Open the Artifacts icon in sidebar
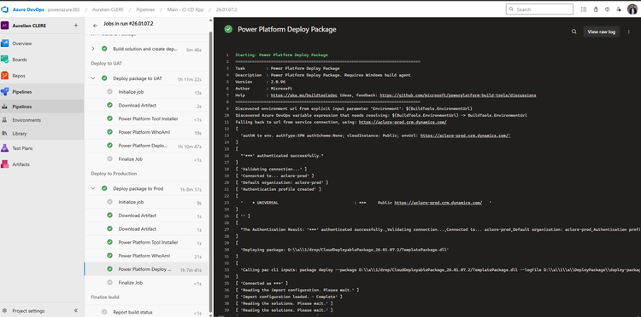Viewport: 641px width, 317px height. coord(4,164)
